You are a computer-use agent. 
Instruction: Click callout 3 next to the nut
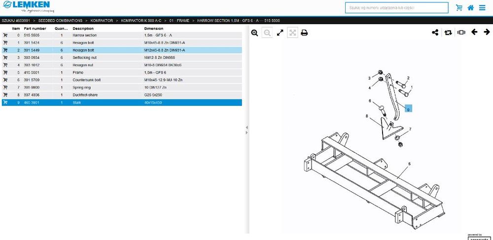[369, 78]
